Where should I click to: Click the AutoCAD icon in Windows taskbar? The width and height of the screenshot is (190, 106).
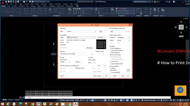click(x=75, y=104)
